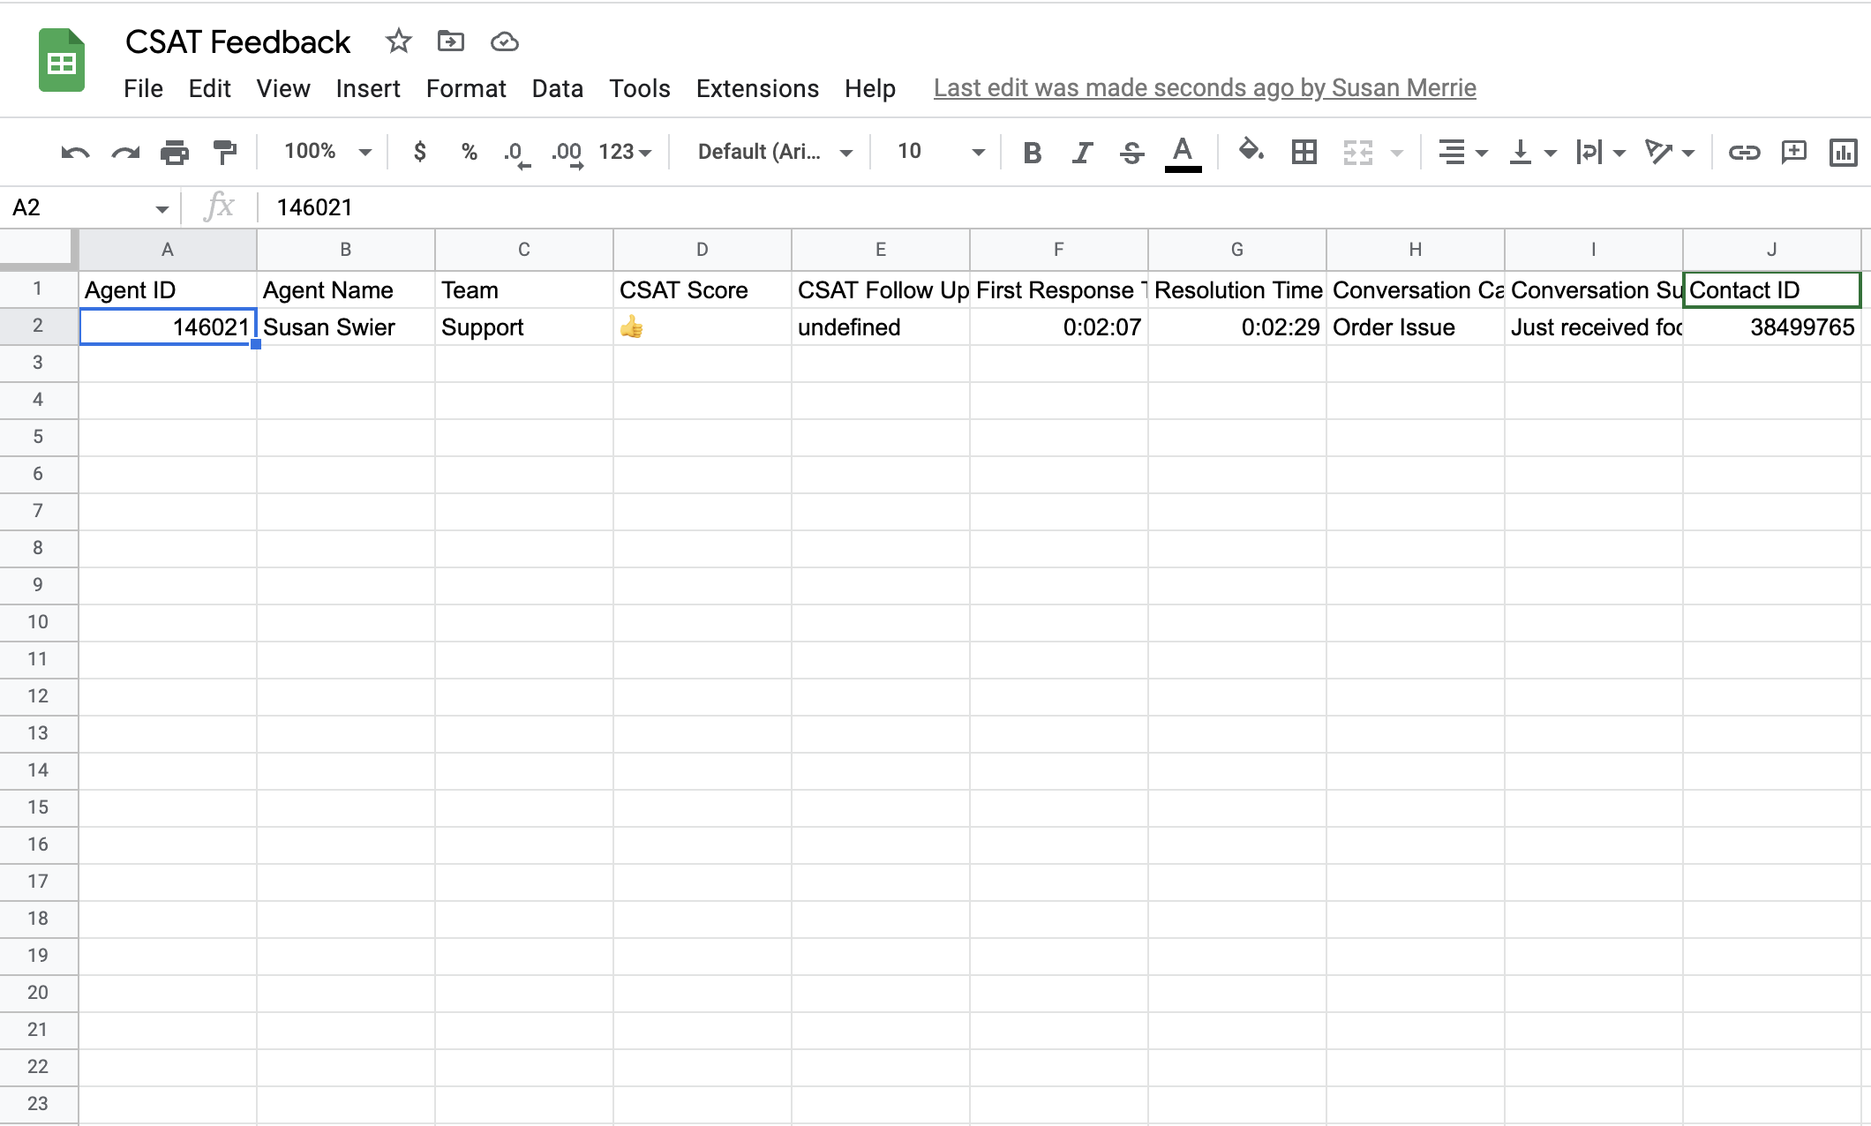Toggle strikethrough formatting
This screenshot has width=1871, height=1126.
point(1131,153)
